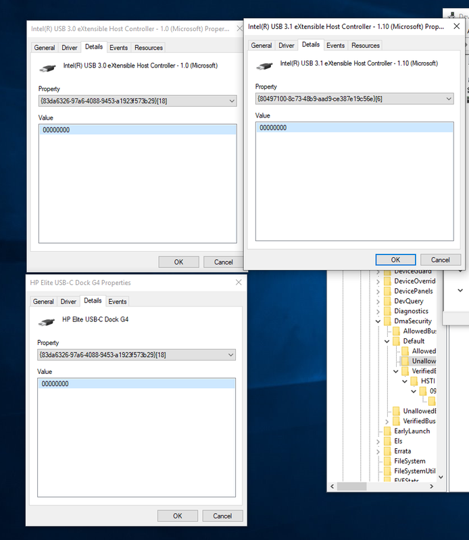Collapse the Default registry key
The image size is (469, 540).
387,342
